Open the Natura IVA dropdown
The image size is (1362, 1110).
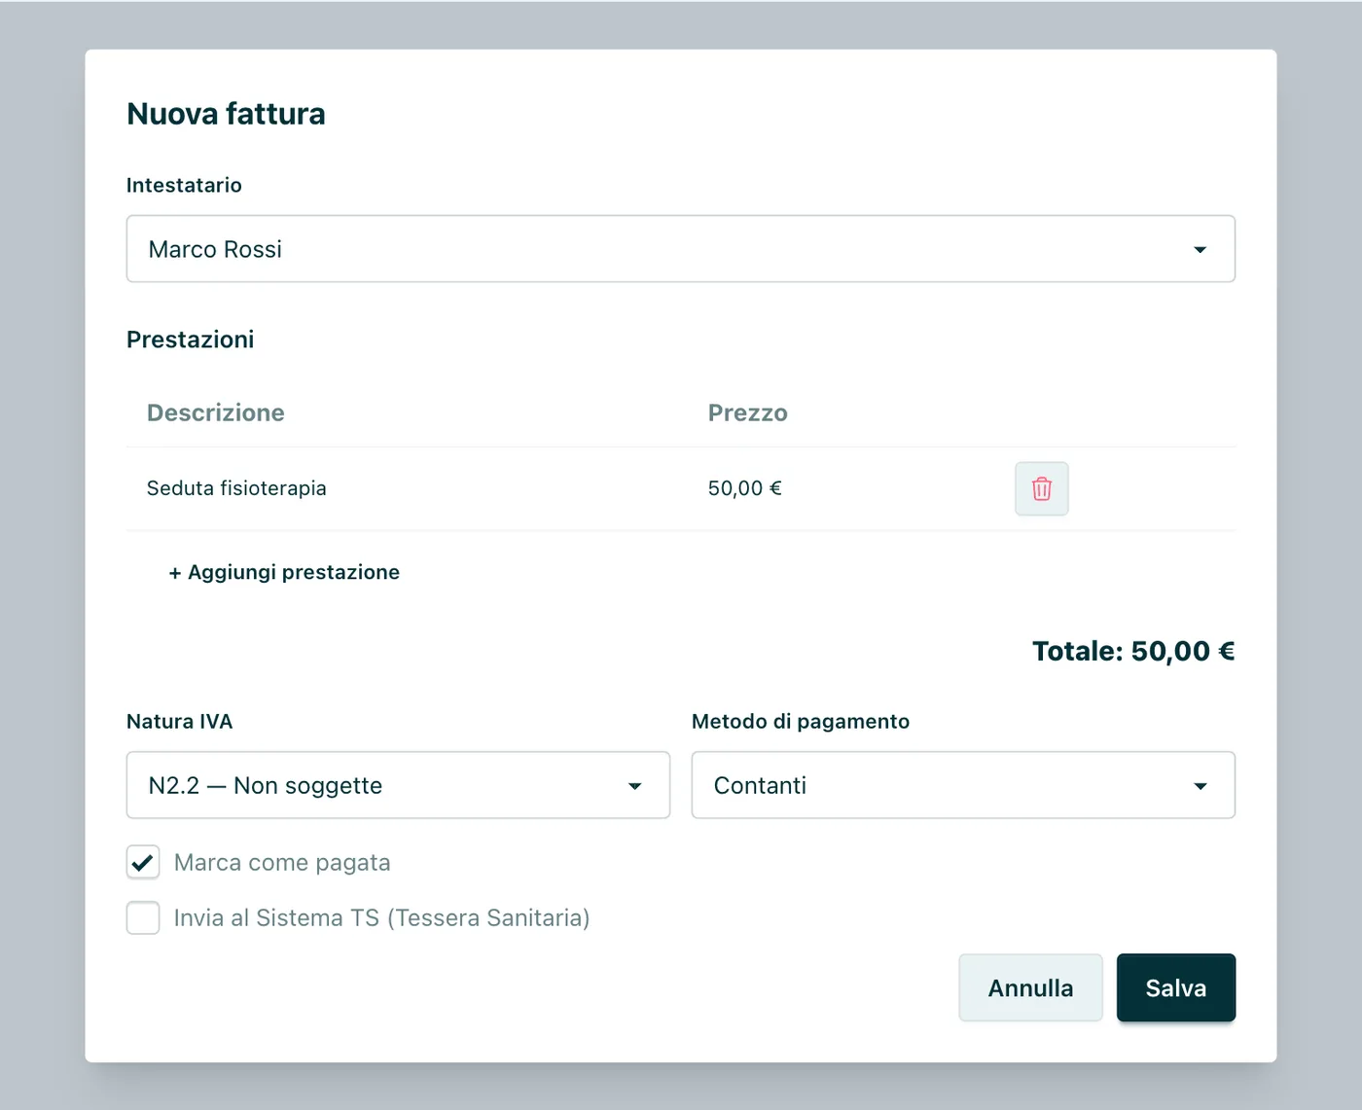click(398, 785)
